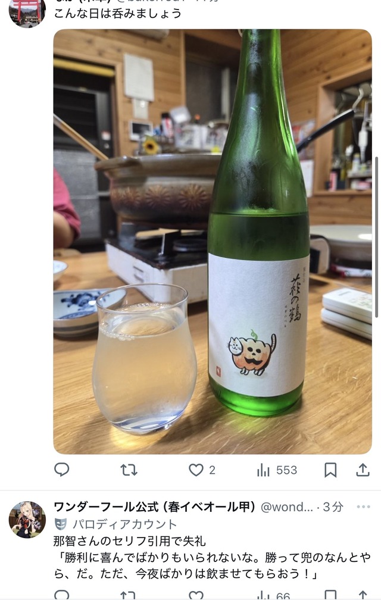Repost the sake bottle photo post
The height and width of the screenshot is (603, 381).
(129, 470)
